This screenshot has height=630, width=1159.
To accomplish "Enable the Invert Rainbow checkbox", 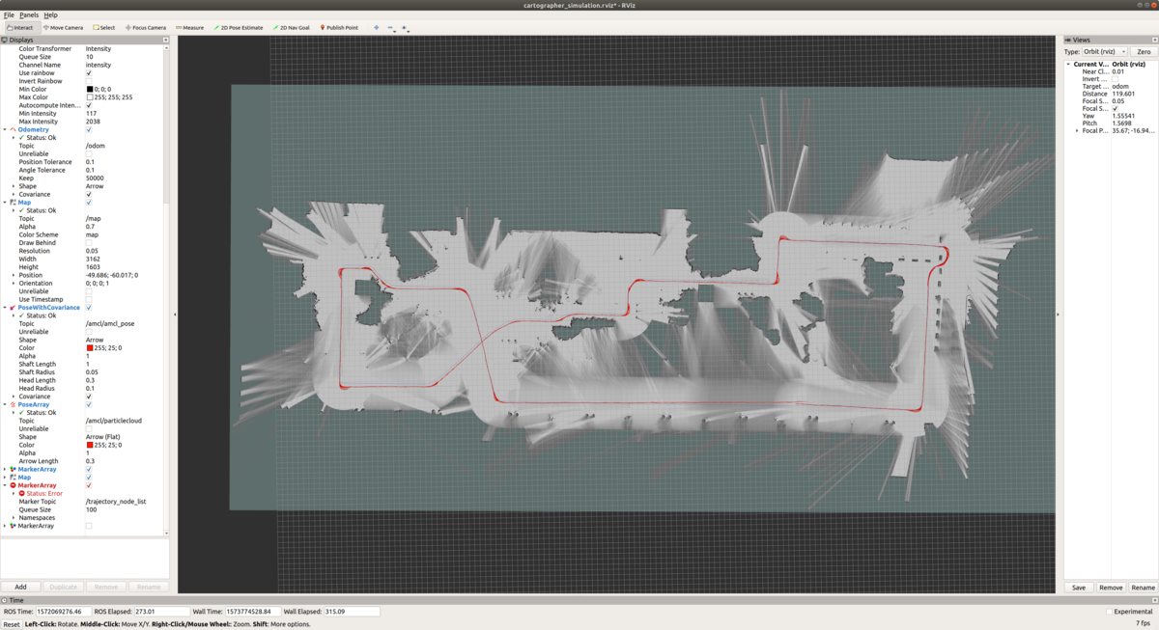I will (89, 81).
